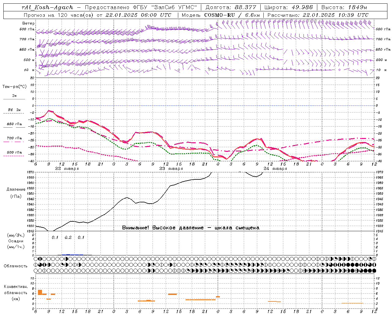Select the 24 января date marker
Image resolution: width=392 pixels, height=314 pixels.
click(x=275, y=169)
